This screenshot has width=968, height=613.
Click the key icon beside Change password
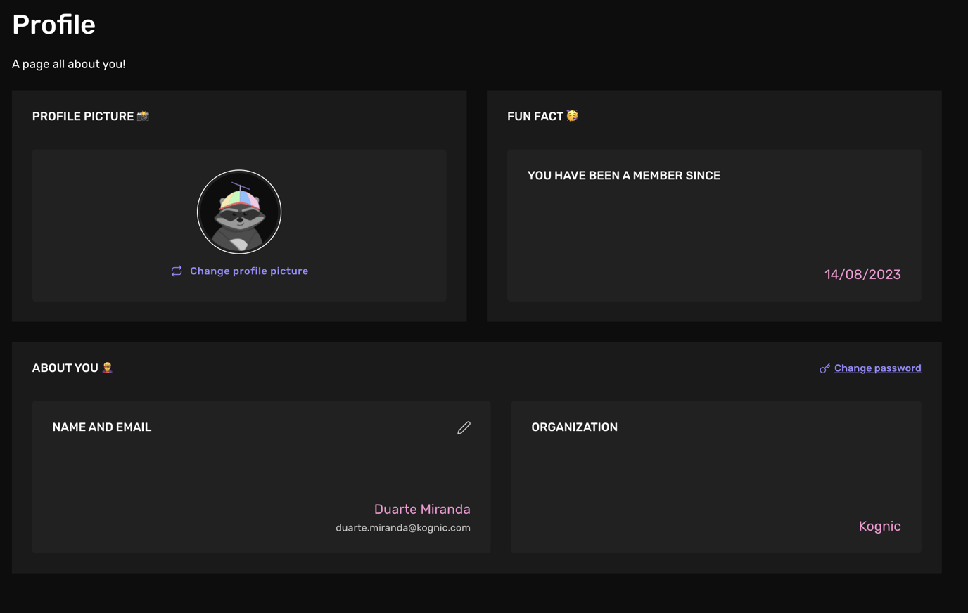point(824,368)
